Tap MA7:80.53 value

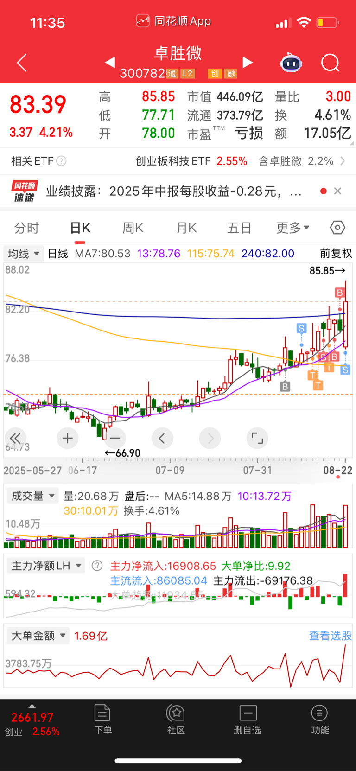[102, 254]
